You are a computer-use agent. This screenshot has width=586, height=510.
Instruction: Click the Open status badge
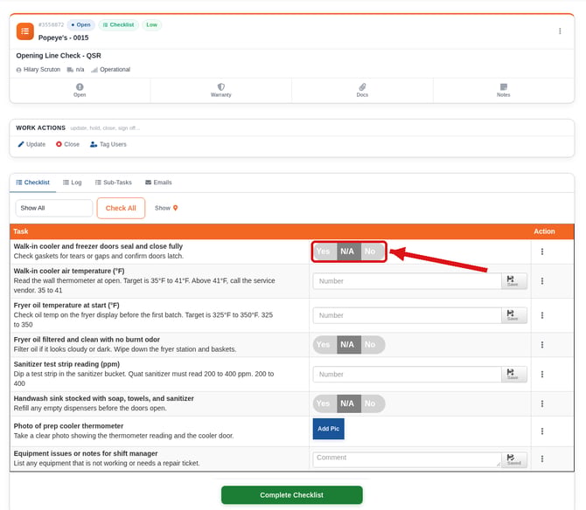coord(80,24)
